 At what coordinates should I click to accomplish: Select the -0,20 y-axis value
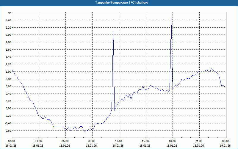click(x=8, y=116)
